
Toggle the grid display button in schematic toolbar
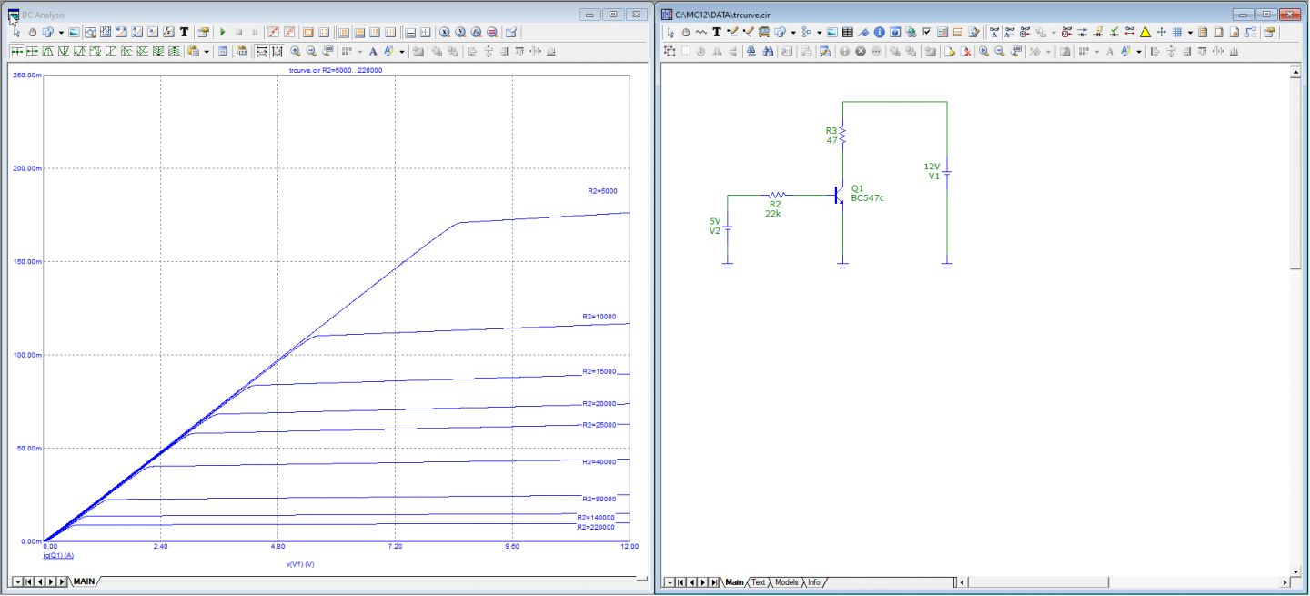[1176, 32]
